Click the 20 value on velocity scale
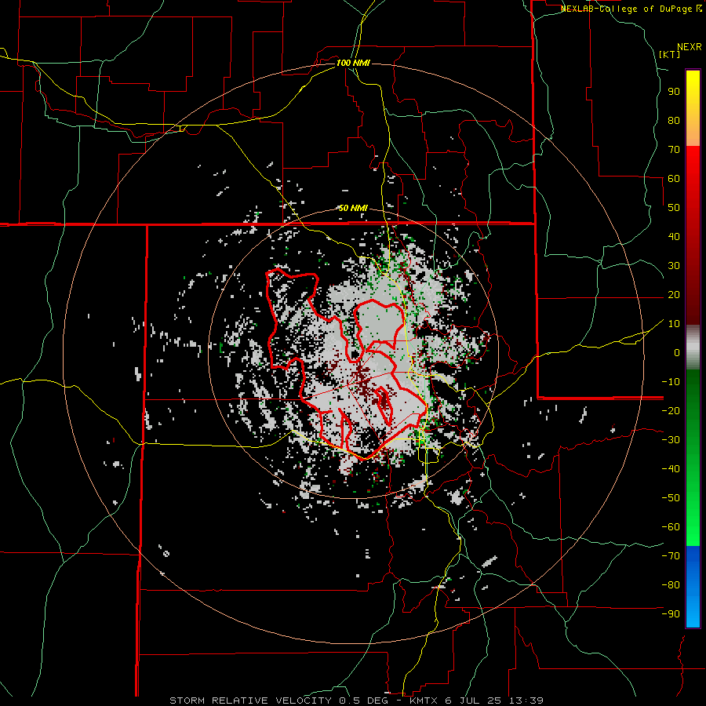Image resolution: width=706 pixels, height=706 pixels. click(674, 295)
